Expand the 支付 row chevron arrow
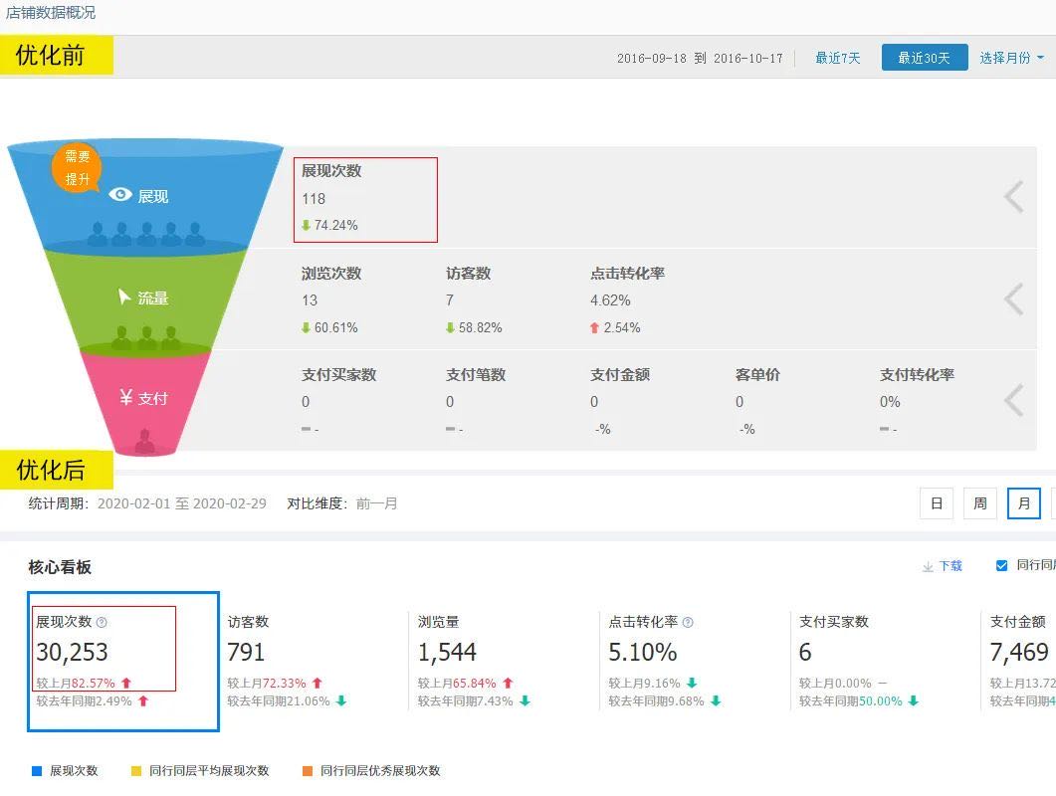 coord(1013,401)
